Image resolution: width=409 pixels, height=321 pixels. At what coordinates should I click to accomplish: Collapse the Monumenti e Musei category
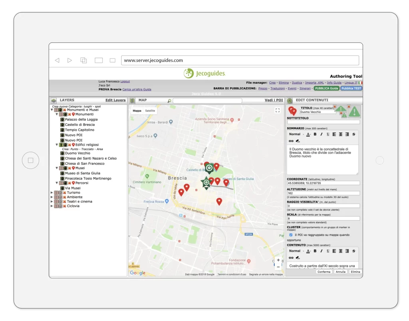pyautogui.click(x=52, y=110)
